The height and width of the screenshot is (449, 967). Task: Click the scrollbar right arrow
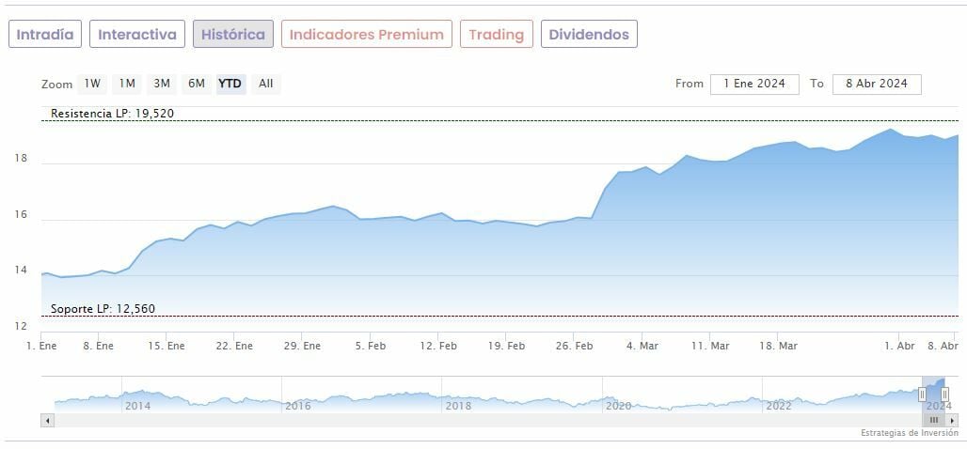pyautogui.click(x=952, y=420)
